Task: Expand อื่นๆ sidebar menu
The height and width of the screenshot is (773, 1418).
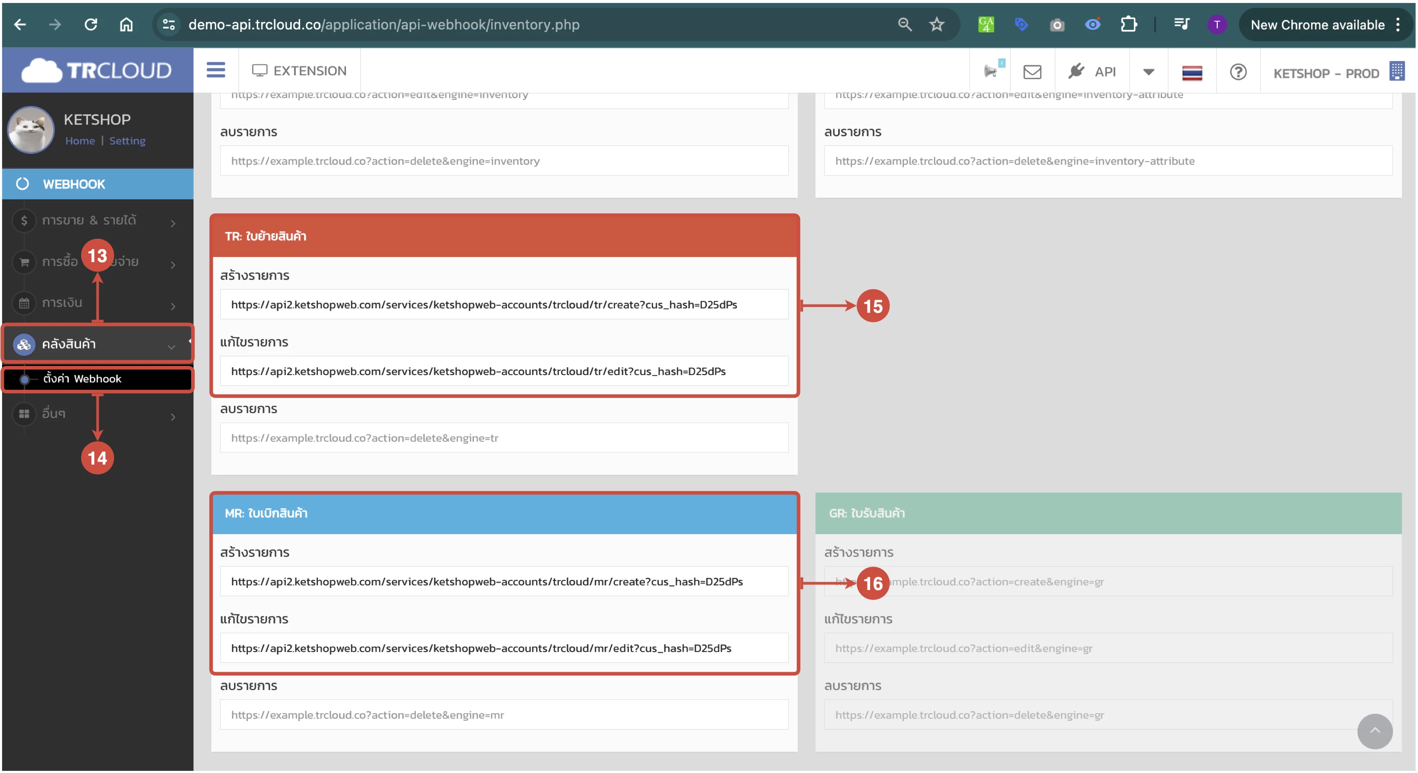Action: tap(96, 414)
